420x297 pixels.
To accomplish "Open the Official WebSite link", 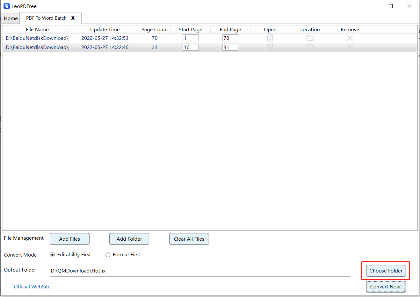I will [x=32, y=287].
